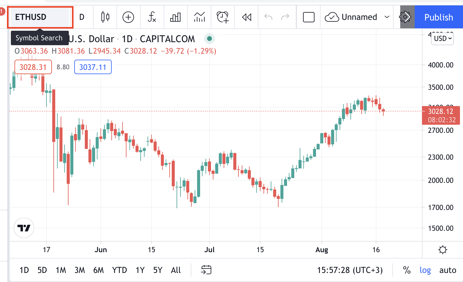463x282 pixels.
Task: Switch to the YTD time range
Action: point(120,270)
